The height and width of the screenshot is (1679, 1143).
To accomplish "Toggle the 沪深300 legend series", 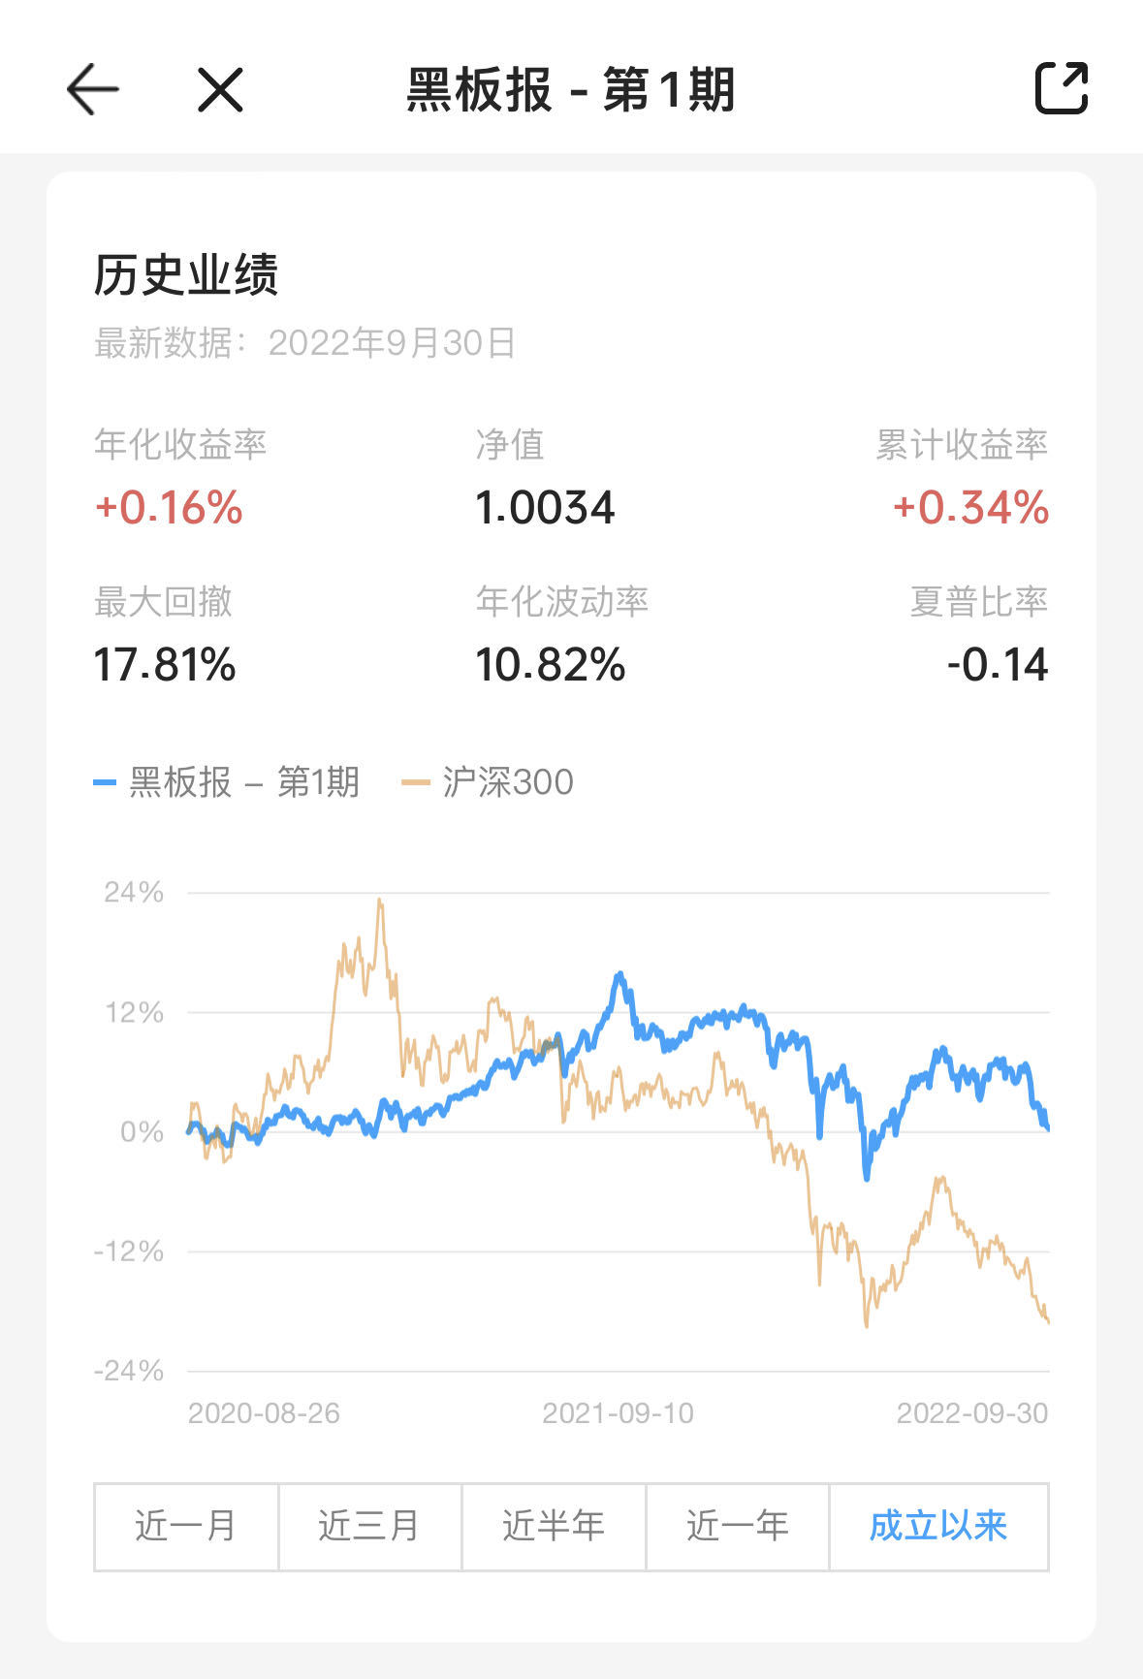I will pos(508,782).
